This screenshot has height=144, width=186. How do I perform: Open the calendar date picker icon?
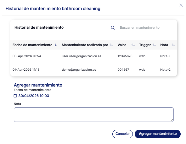coord(15,96)
